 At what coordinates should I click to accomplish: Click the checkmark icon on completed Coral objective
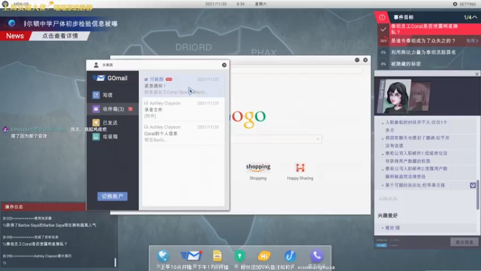[x=383, y=30]
